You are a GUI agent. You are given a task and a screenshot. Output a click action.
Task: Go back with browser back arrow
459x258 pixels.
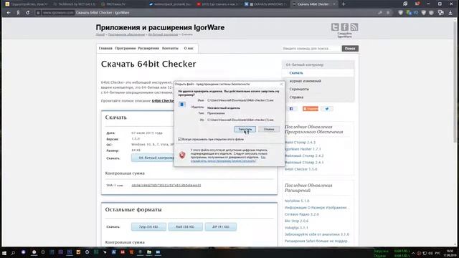pyautogui.click(x=9, y=13)
